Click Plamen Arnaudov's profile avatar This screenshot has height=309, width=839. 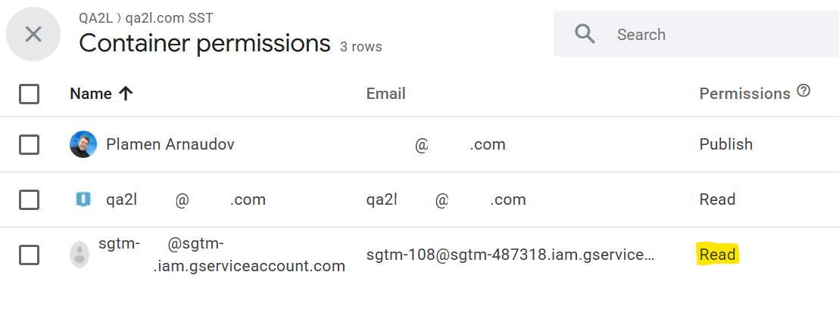83,144
